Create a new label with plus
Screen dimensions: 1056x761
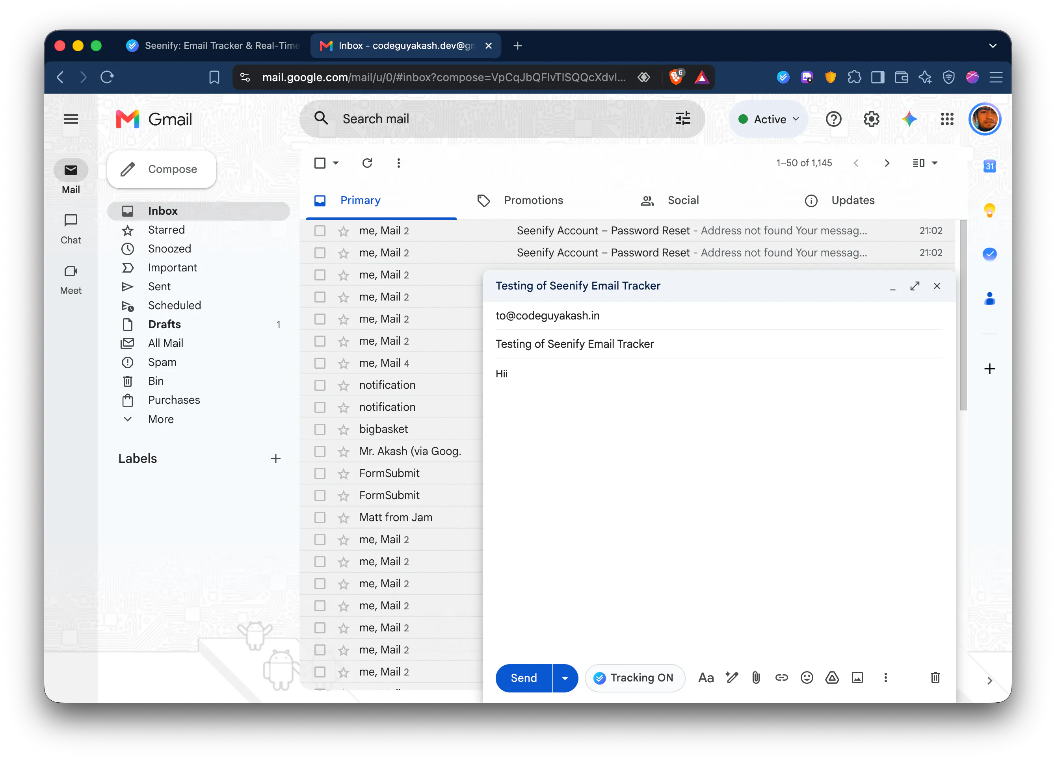click(276, 458)
